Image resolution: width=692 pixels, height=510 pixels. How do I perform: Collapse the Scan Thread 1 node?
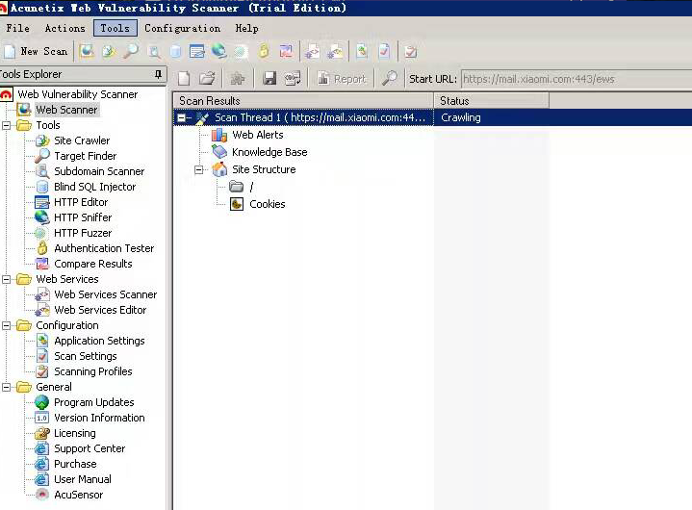[x=181, y=117]
